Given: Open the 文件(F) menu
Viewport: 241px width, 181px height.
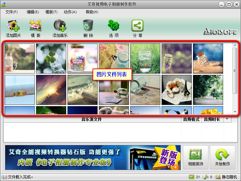Looking at the screenshot, I should (x=12, y=12).
